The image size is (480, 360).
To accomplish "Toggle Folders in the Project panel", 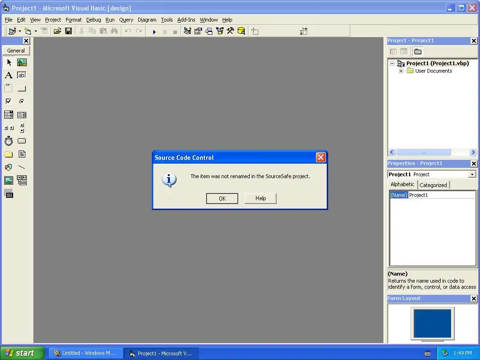I will pyautogui.click(x=418, y=52).
